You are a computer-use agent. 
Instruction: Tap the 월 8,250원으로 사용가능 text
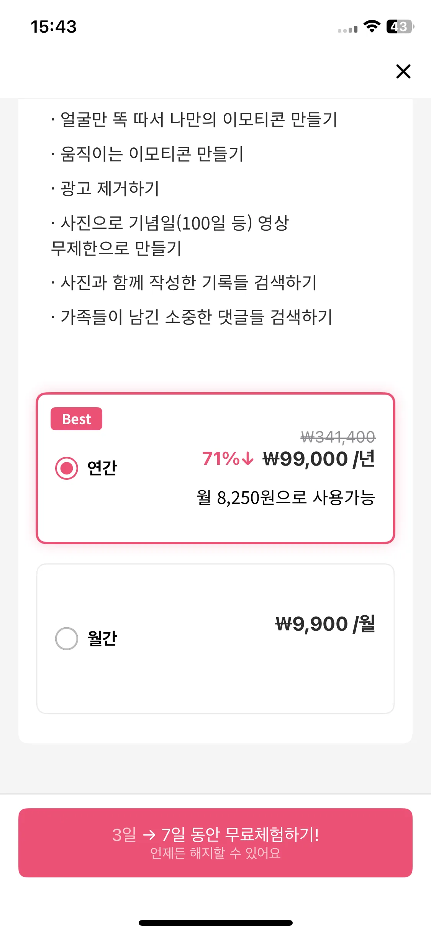pos(286,497)
